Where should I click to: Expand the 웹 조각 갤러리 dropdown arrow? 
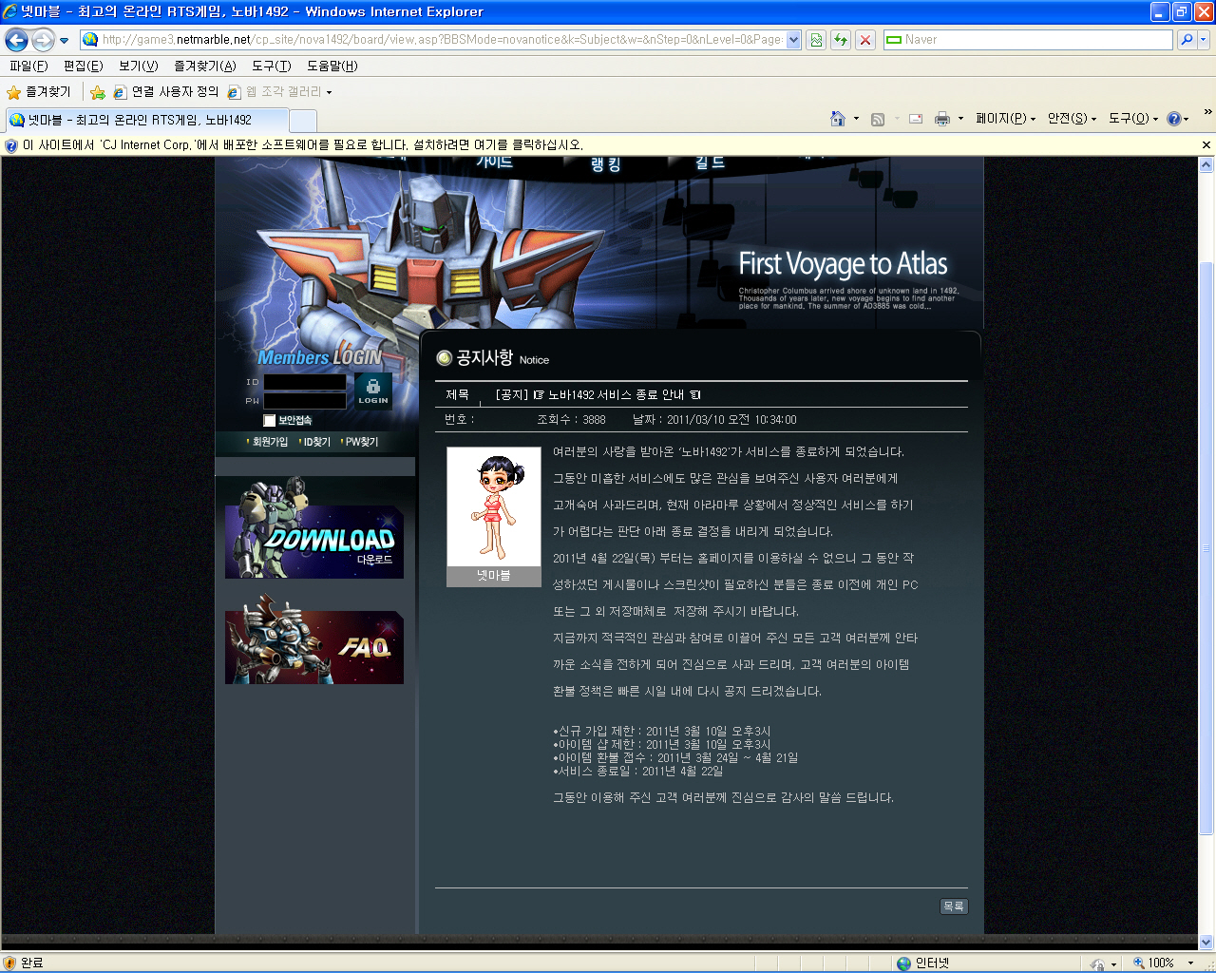[x=330, y=93]
